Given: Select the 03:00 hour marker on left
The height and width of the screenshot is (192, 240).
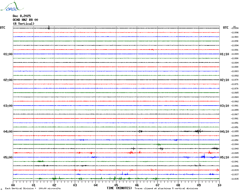Looking at the screenshot, I should tap(8, 106).
